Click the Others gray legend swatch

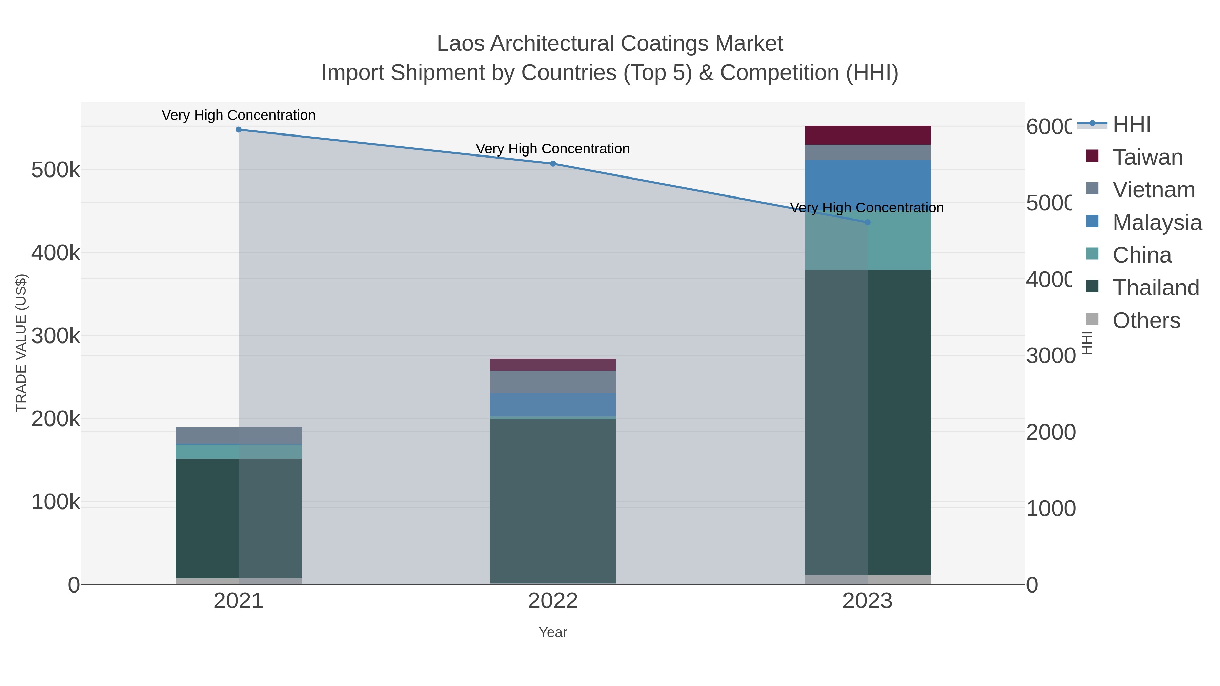pos(1092,319)
